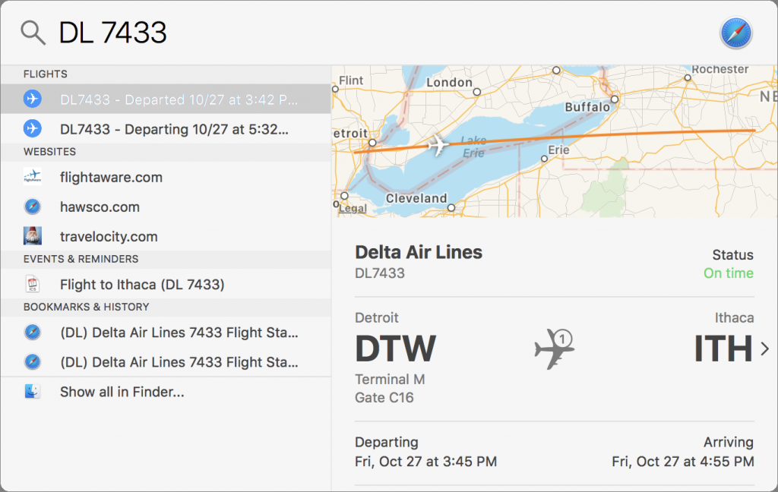Image resolution: width=778 pixels, height=492 pixels.
Task: Click blue plane icon of Departing 5:32 flight
Action: (x=33, y=129)
